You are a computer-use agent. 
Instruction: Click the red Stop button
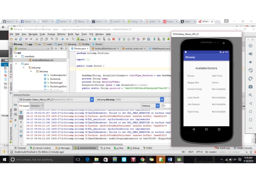tap(113, 39)
